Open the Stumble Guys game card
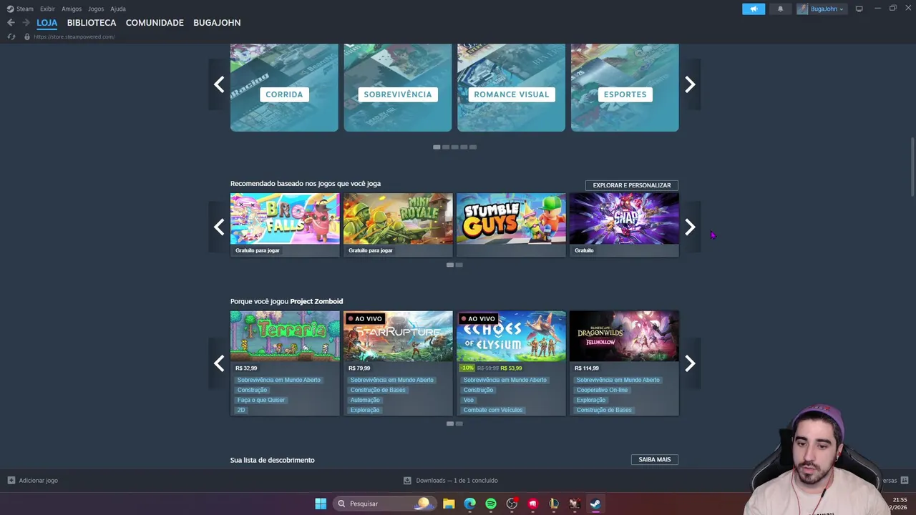 pos(511,225)
